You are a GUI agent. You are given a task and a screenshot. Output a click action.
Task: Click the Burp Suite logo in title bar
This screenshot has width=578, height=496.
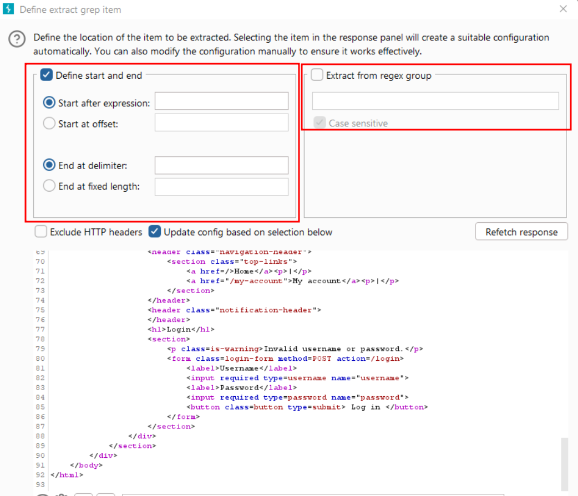click(8, 9)
